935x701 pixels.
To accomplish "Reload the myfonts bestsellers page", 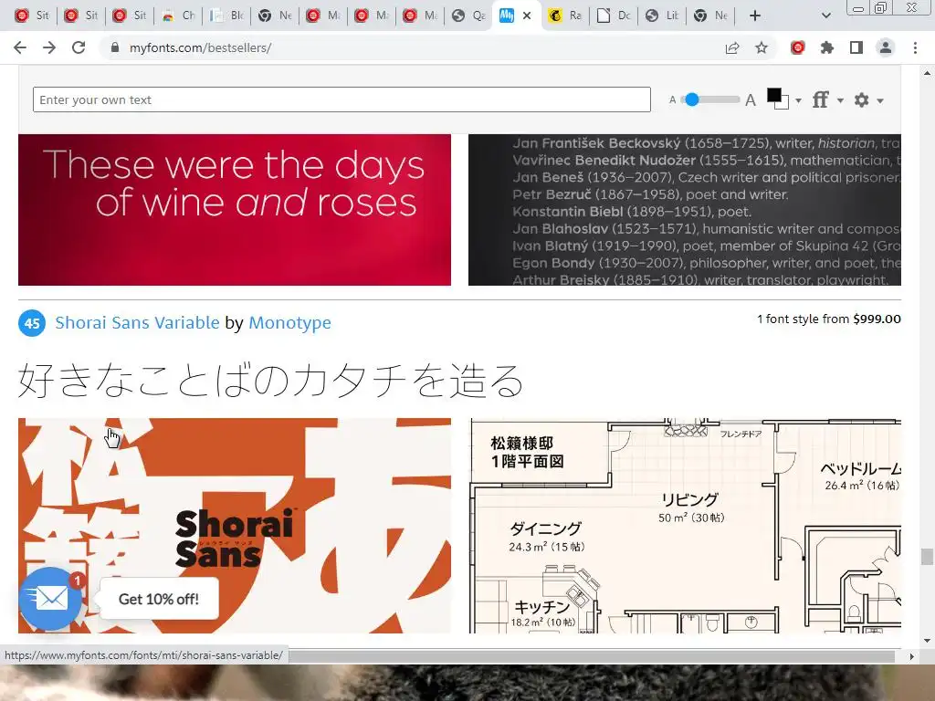I will (79, 47).
